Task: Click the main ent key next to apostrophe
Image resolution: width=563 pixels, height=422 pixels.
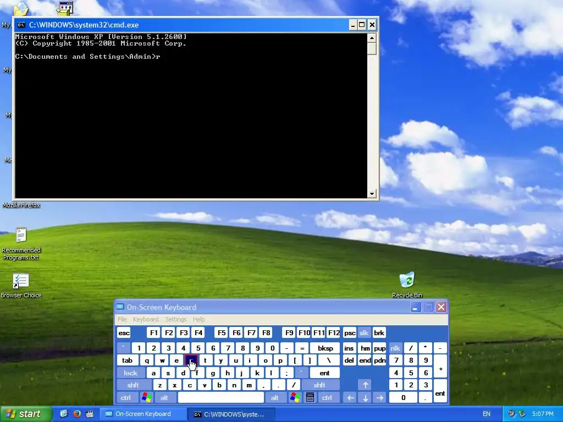Action: click(x=324, y=373)
